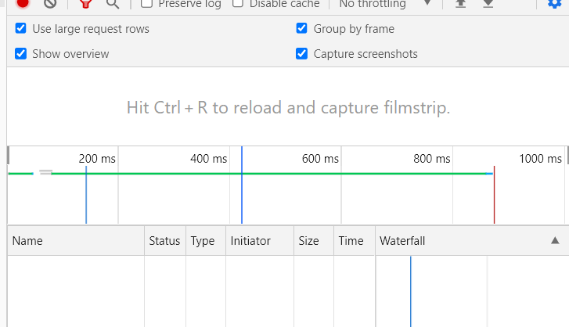Viewport: 569px width, 327px height.
Task: Click the Waterfall sort arrow
Action: [555, 240]
